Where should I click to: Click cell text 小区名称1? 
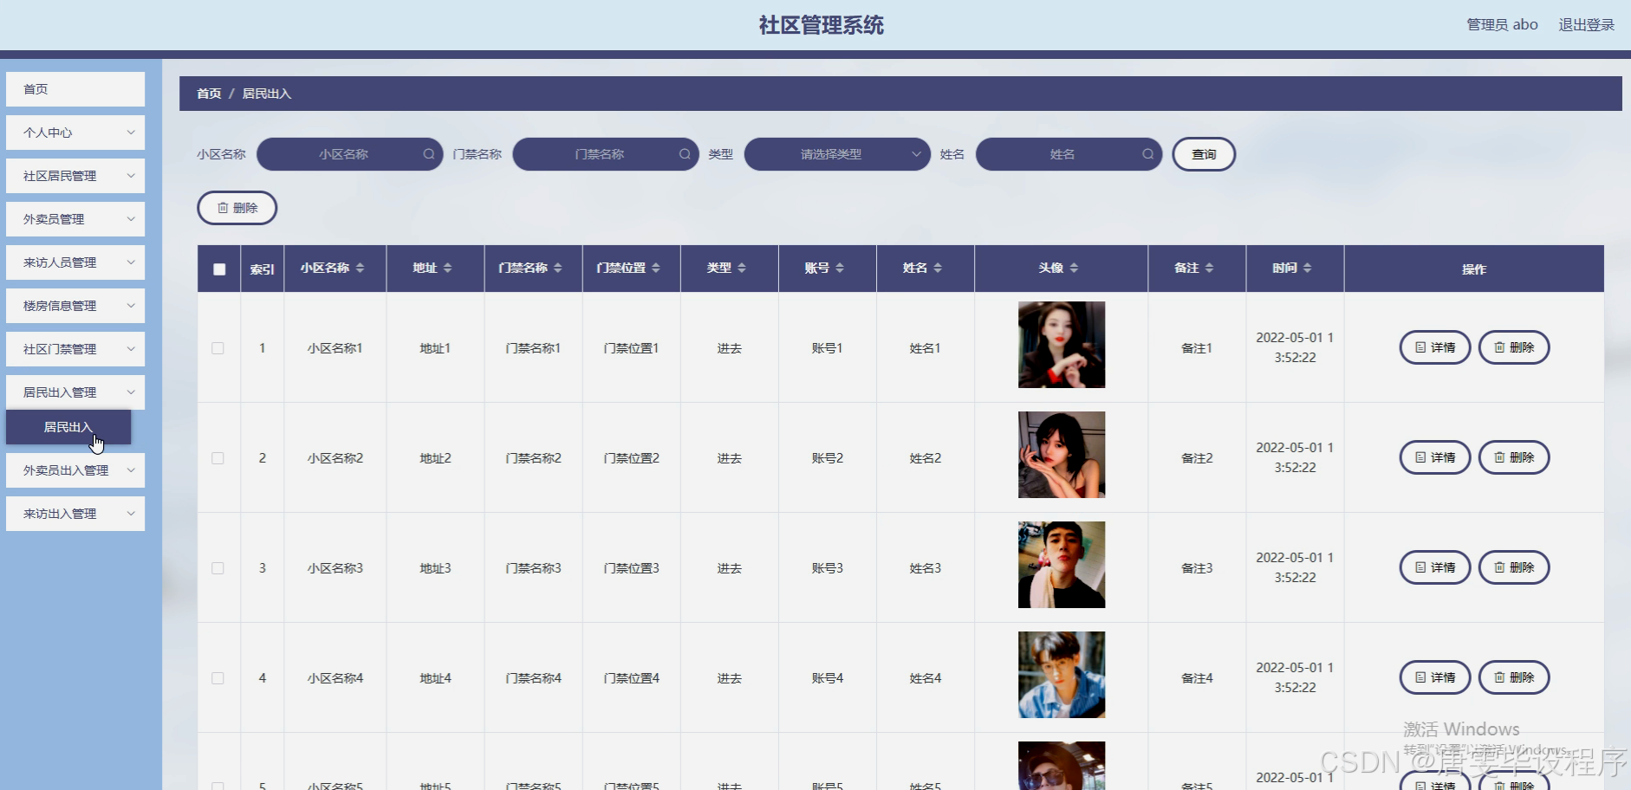click(335, 348)
